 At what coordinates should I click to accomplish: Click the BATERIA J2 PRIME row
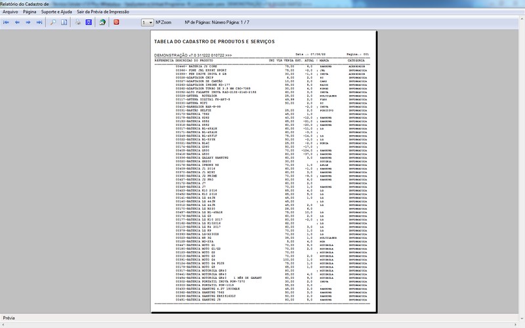pos(271,176)
